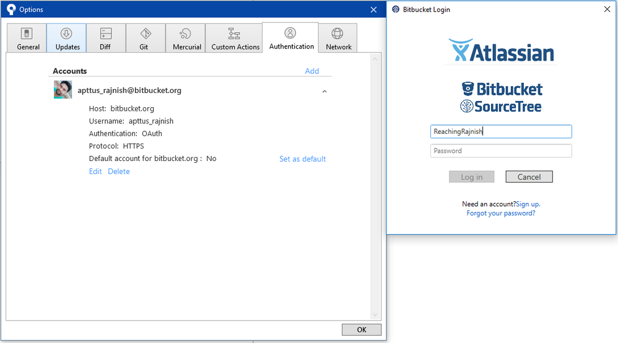Viewport: 618px width, 343px height.
Task: Edit the apttus_rajnish account
Action: 95,171
